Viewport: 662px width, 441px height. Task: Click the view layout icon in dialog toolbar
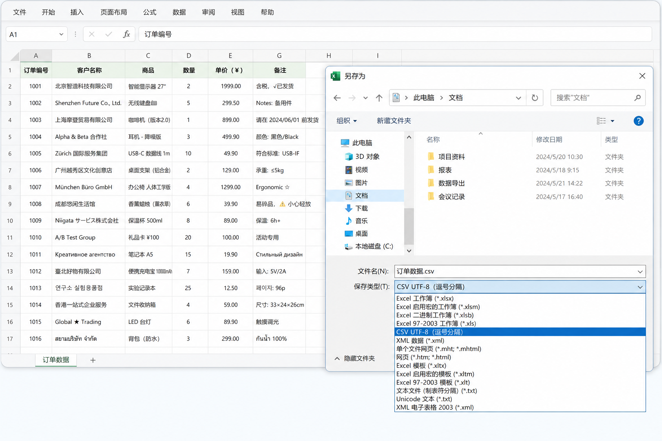click(601, 121)
